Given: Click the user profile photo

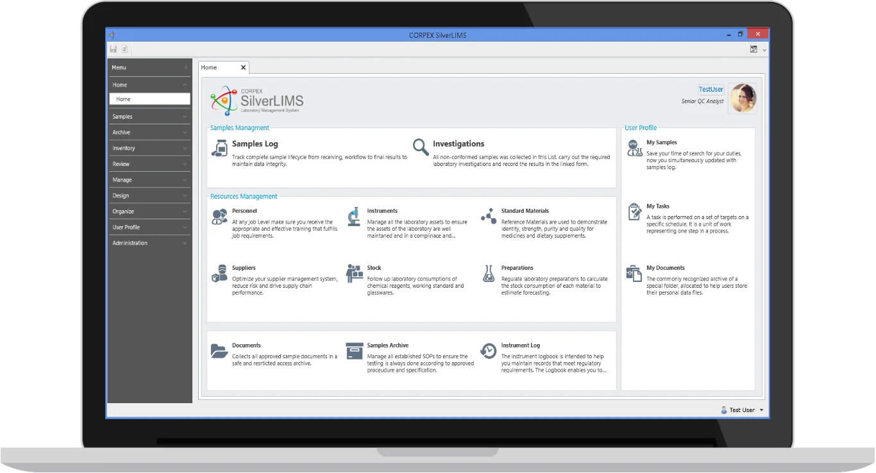Looking at the screenshot, I should (743, 98).
